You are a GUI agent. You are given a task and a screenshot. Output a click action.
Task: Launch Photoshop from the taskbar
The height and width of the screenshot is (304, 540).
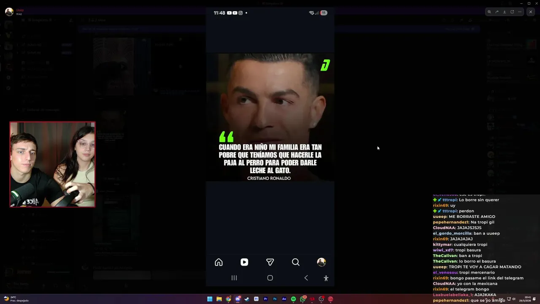275,299
